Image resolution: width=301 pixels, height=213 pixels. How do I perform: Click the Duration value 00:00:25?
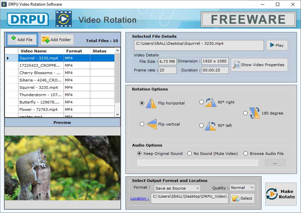click(x=215, y=70)
